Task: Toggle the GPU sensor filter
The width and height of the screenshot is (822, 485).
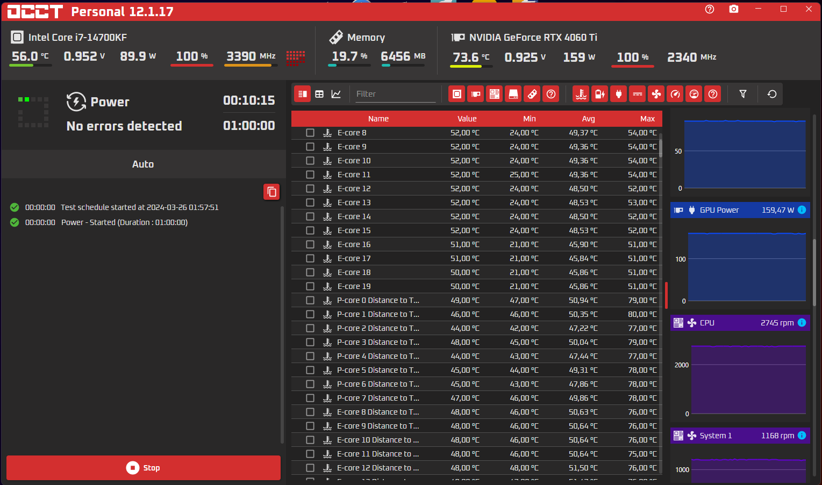Action: [476, 94]
